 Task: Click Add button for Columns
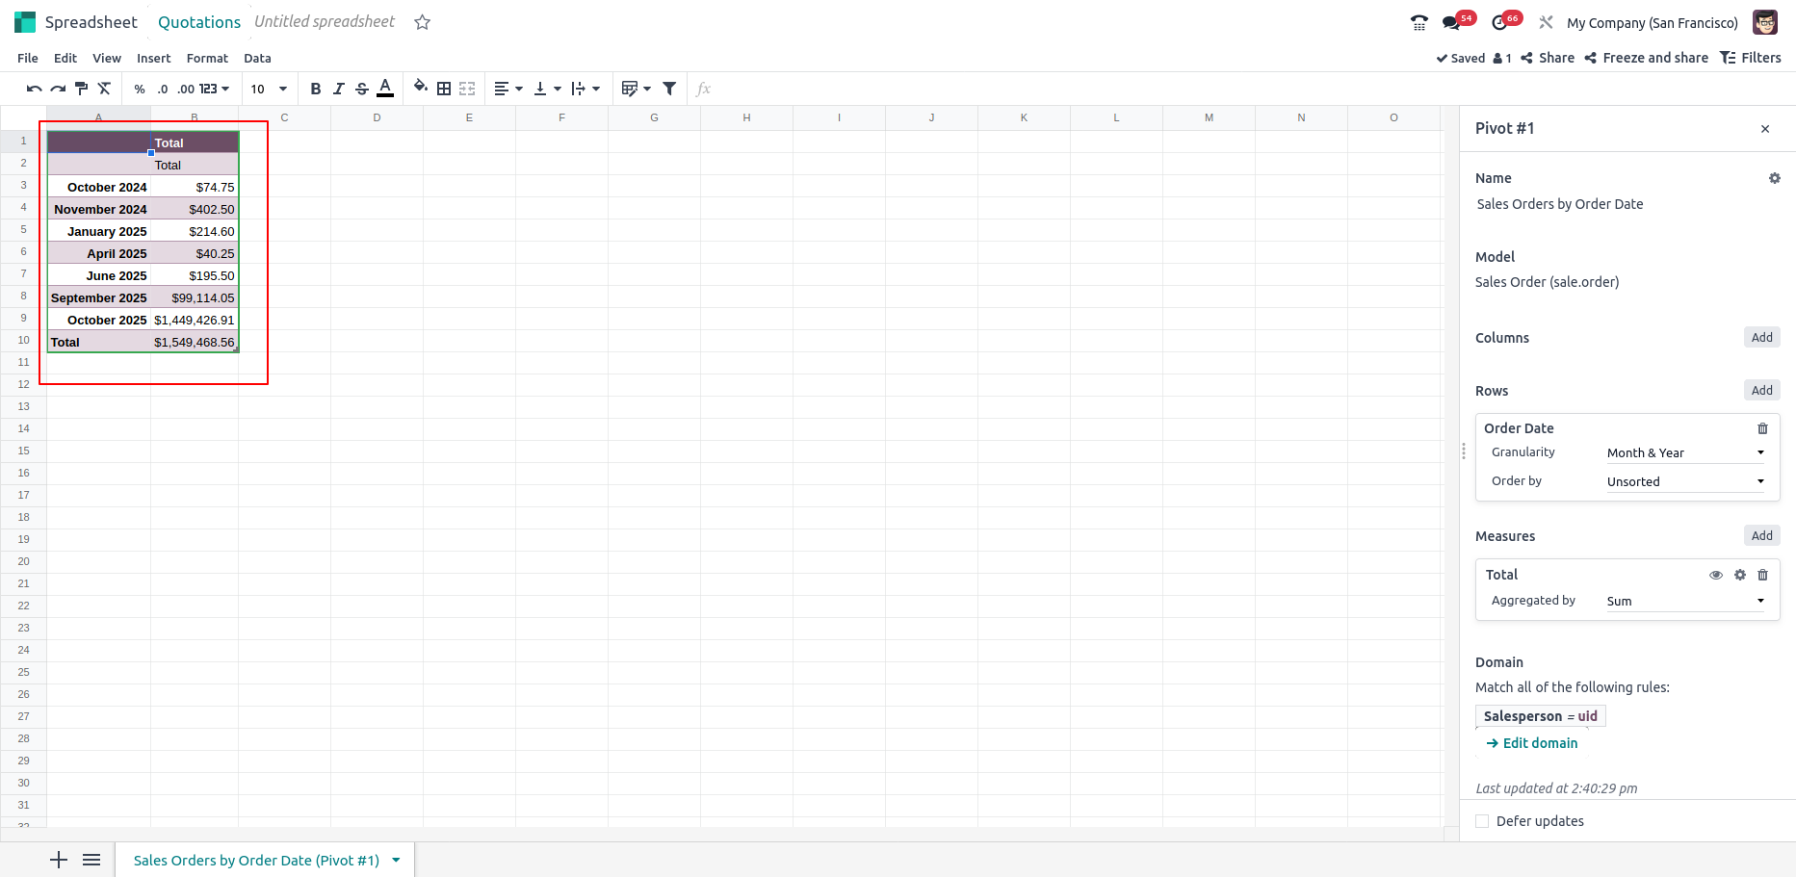1761,337
